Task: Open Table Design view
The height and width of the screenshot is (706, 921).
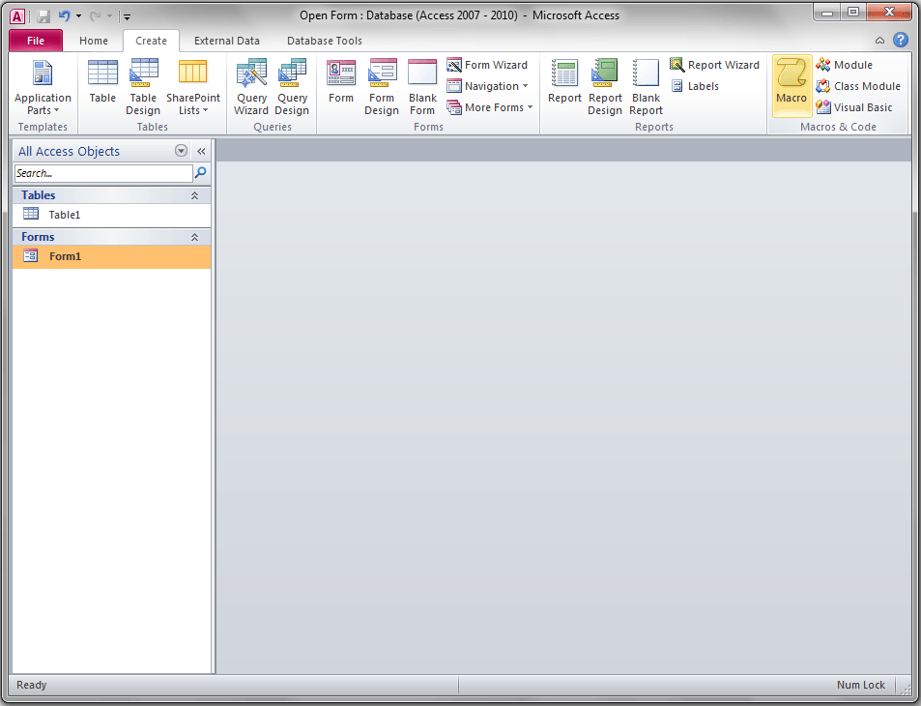Action: pos(143,87)
